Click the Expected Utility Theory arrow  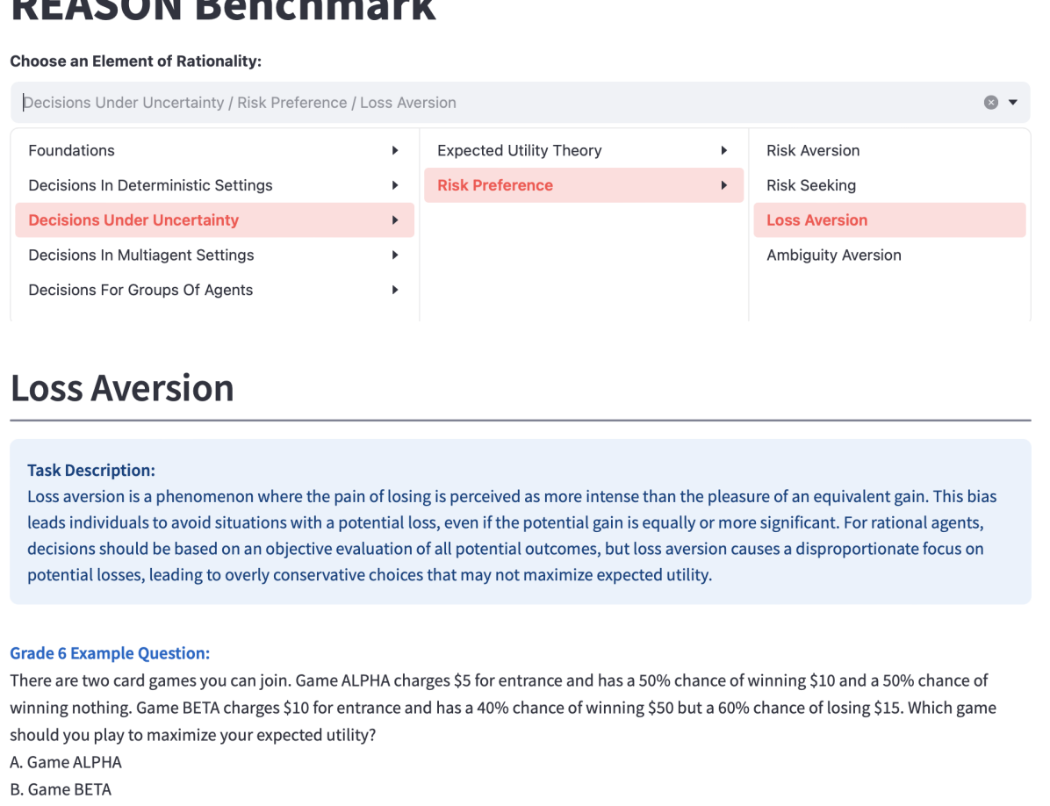pyautogui.click(x=723, y=150)
